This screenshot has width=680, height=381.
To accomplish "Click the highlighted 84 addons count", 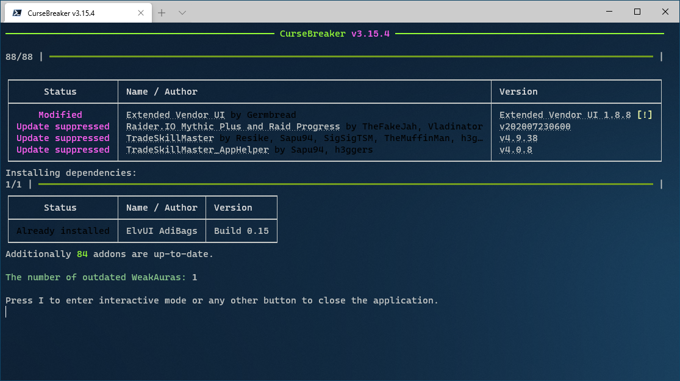I will click(x=82, y=254).
